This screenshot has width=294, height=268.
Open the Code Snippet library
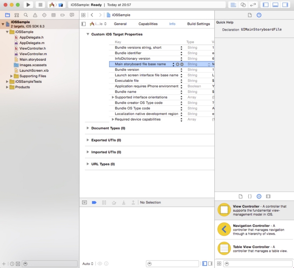pos(250,196)
